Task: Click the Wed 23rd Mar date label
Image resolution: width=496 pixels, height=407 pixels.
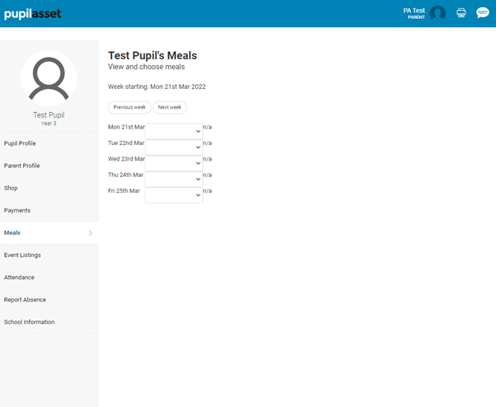Action: coord(126,159)
